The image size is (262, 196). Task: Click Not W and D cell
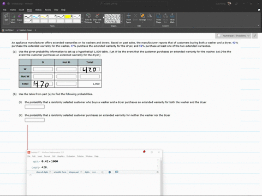tap(43, 76)
